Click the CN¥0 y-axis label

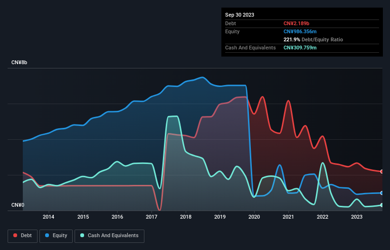pos(18,205)
